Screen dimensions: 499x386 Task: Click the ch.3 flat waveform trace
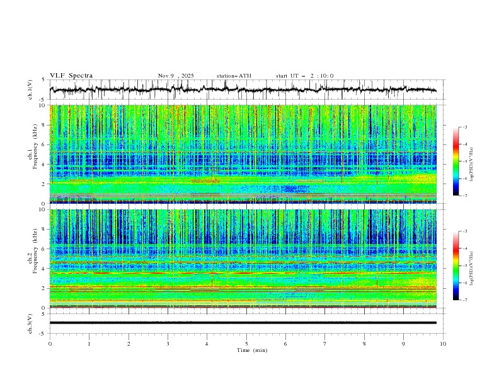[x=243, y=323]
